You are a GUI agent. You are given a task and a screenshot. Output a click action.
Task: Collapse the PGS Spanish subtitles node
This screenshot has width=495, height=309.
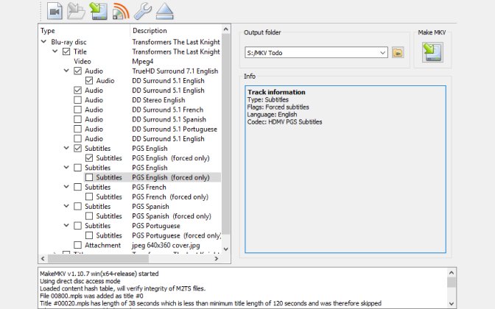(x=66, y=206)
